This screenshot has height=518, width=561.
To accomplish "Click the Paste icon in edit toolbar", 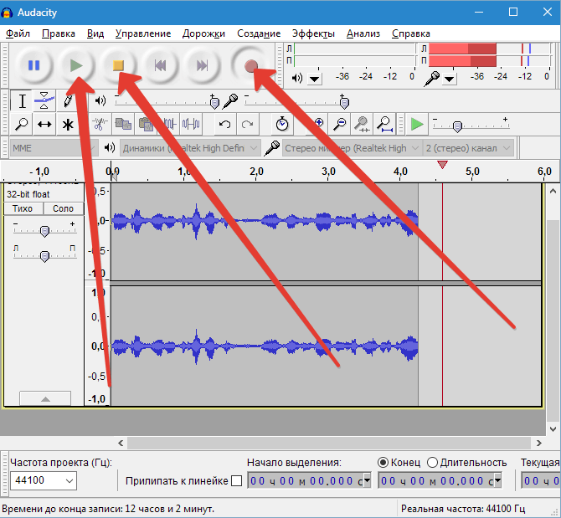I will click(x=146, y=125).
